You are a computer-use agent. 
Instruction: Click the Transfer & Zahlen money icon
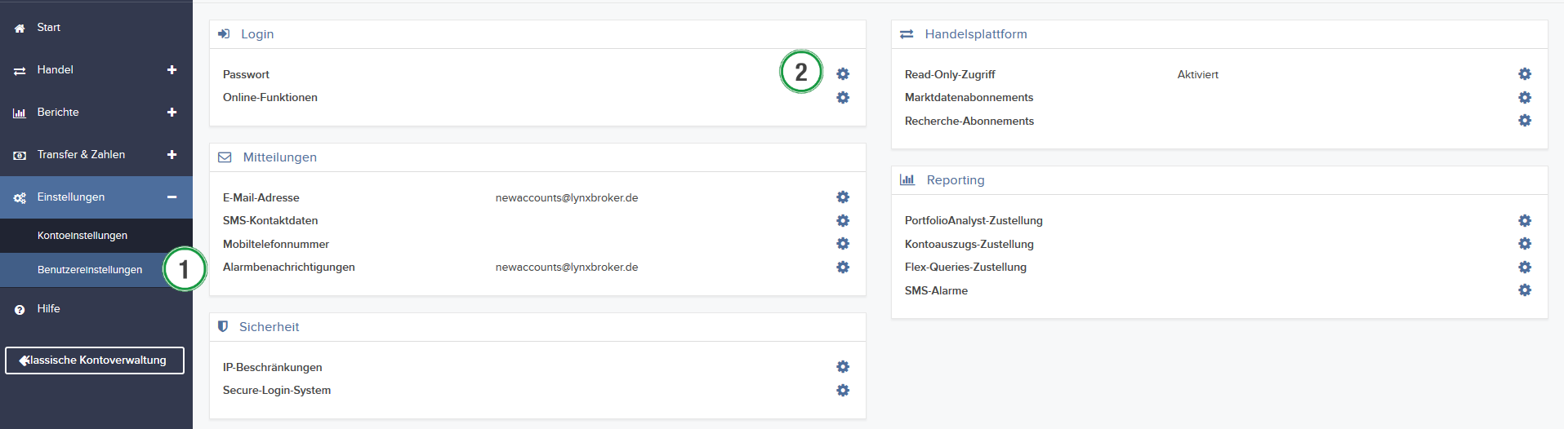pos(20,155)
